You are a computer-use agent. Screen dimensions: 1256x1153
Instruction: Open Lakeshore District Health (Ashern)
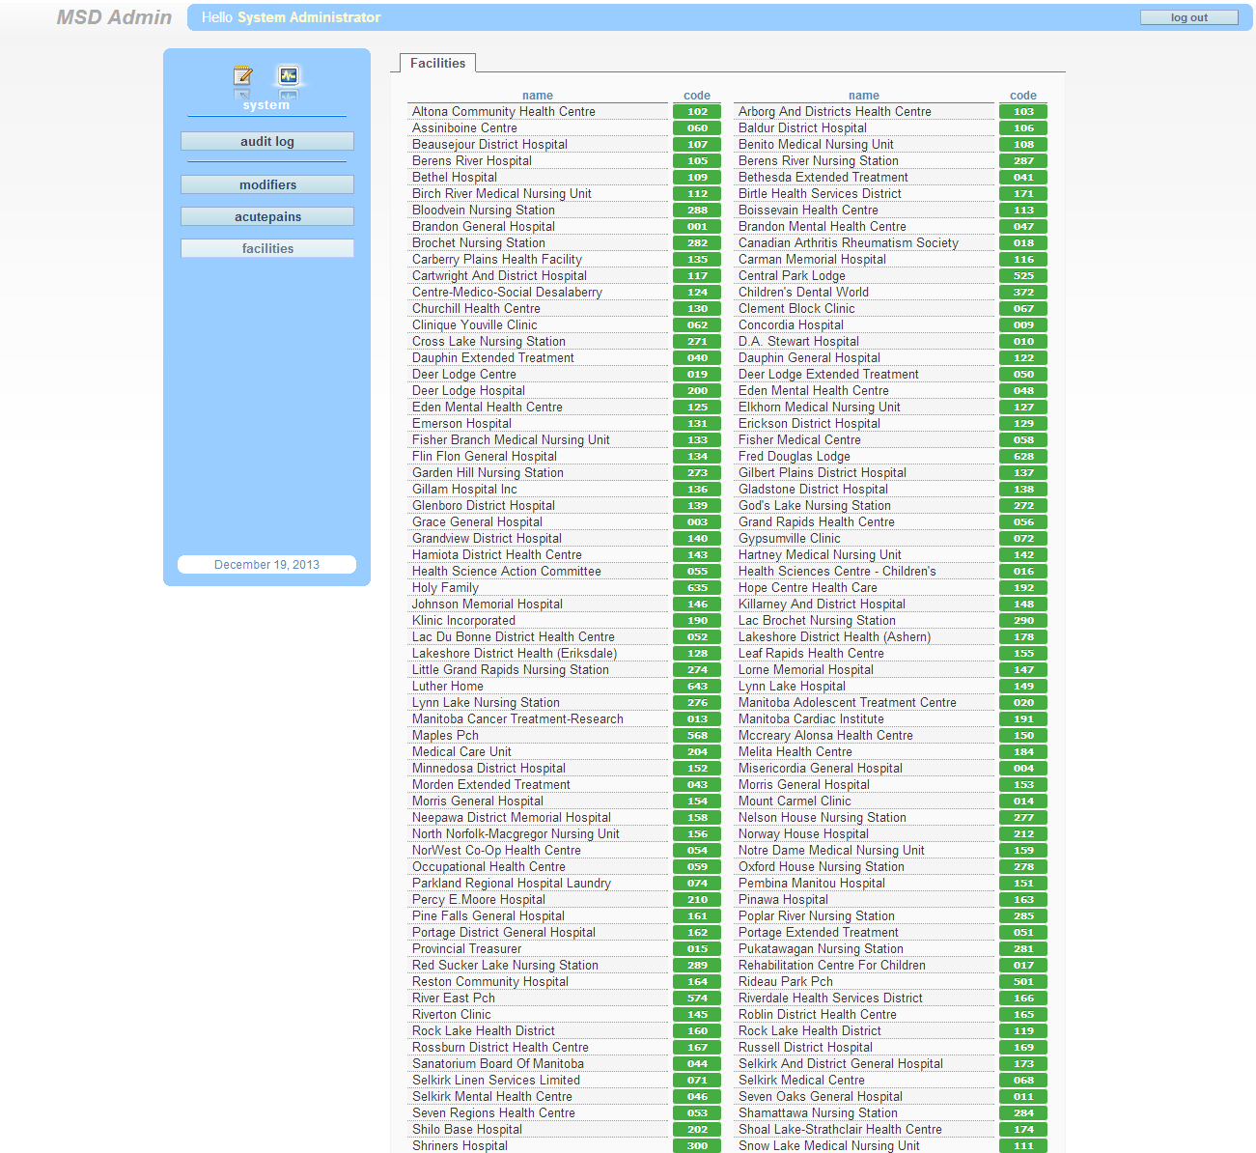click(834, 636)
